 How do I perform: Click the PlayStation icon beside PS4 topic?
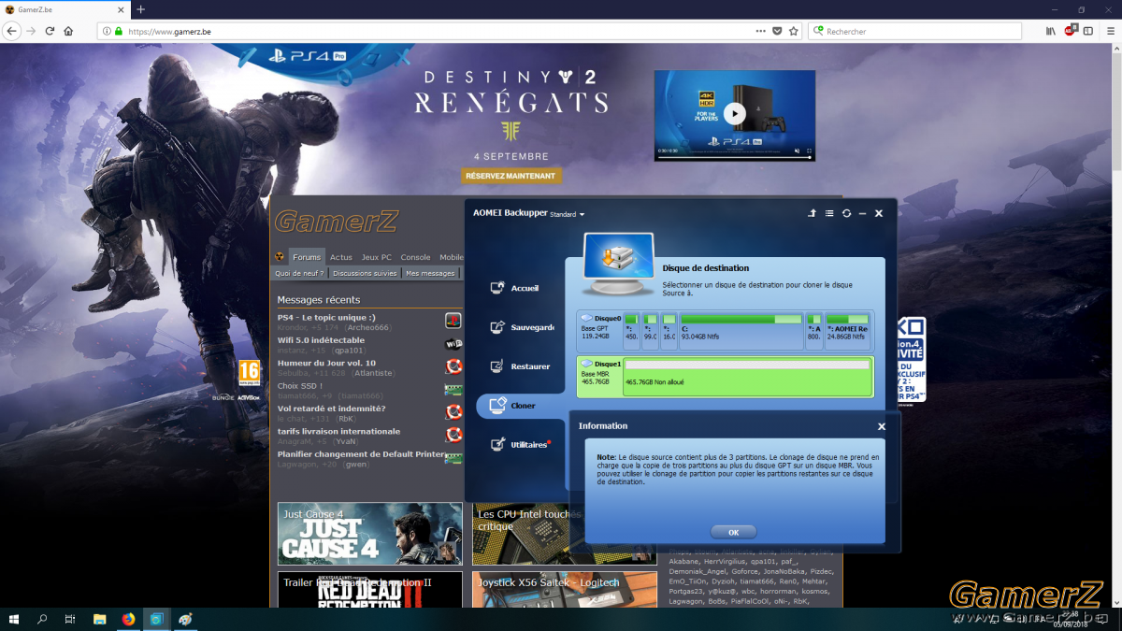[x=453, y=321]
